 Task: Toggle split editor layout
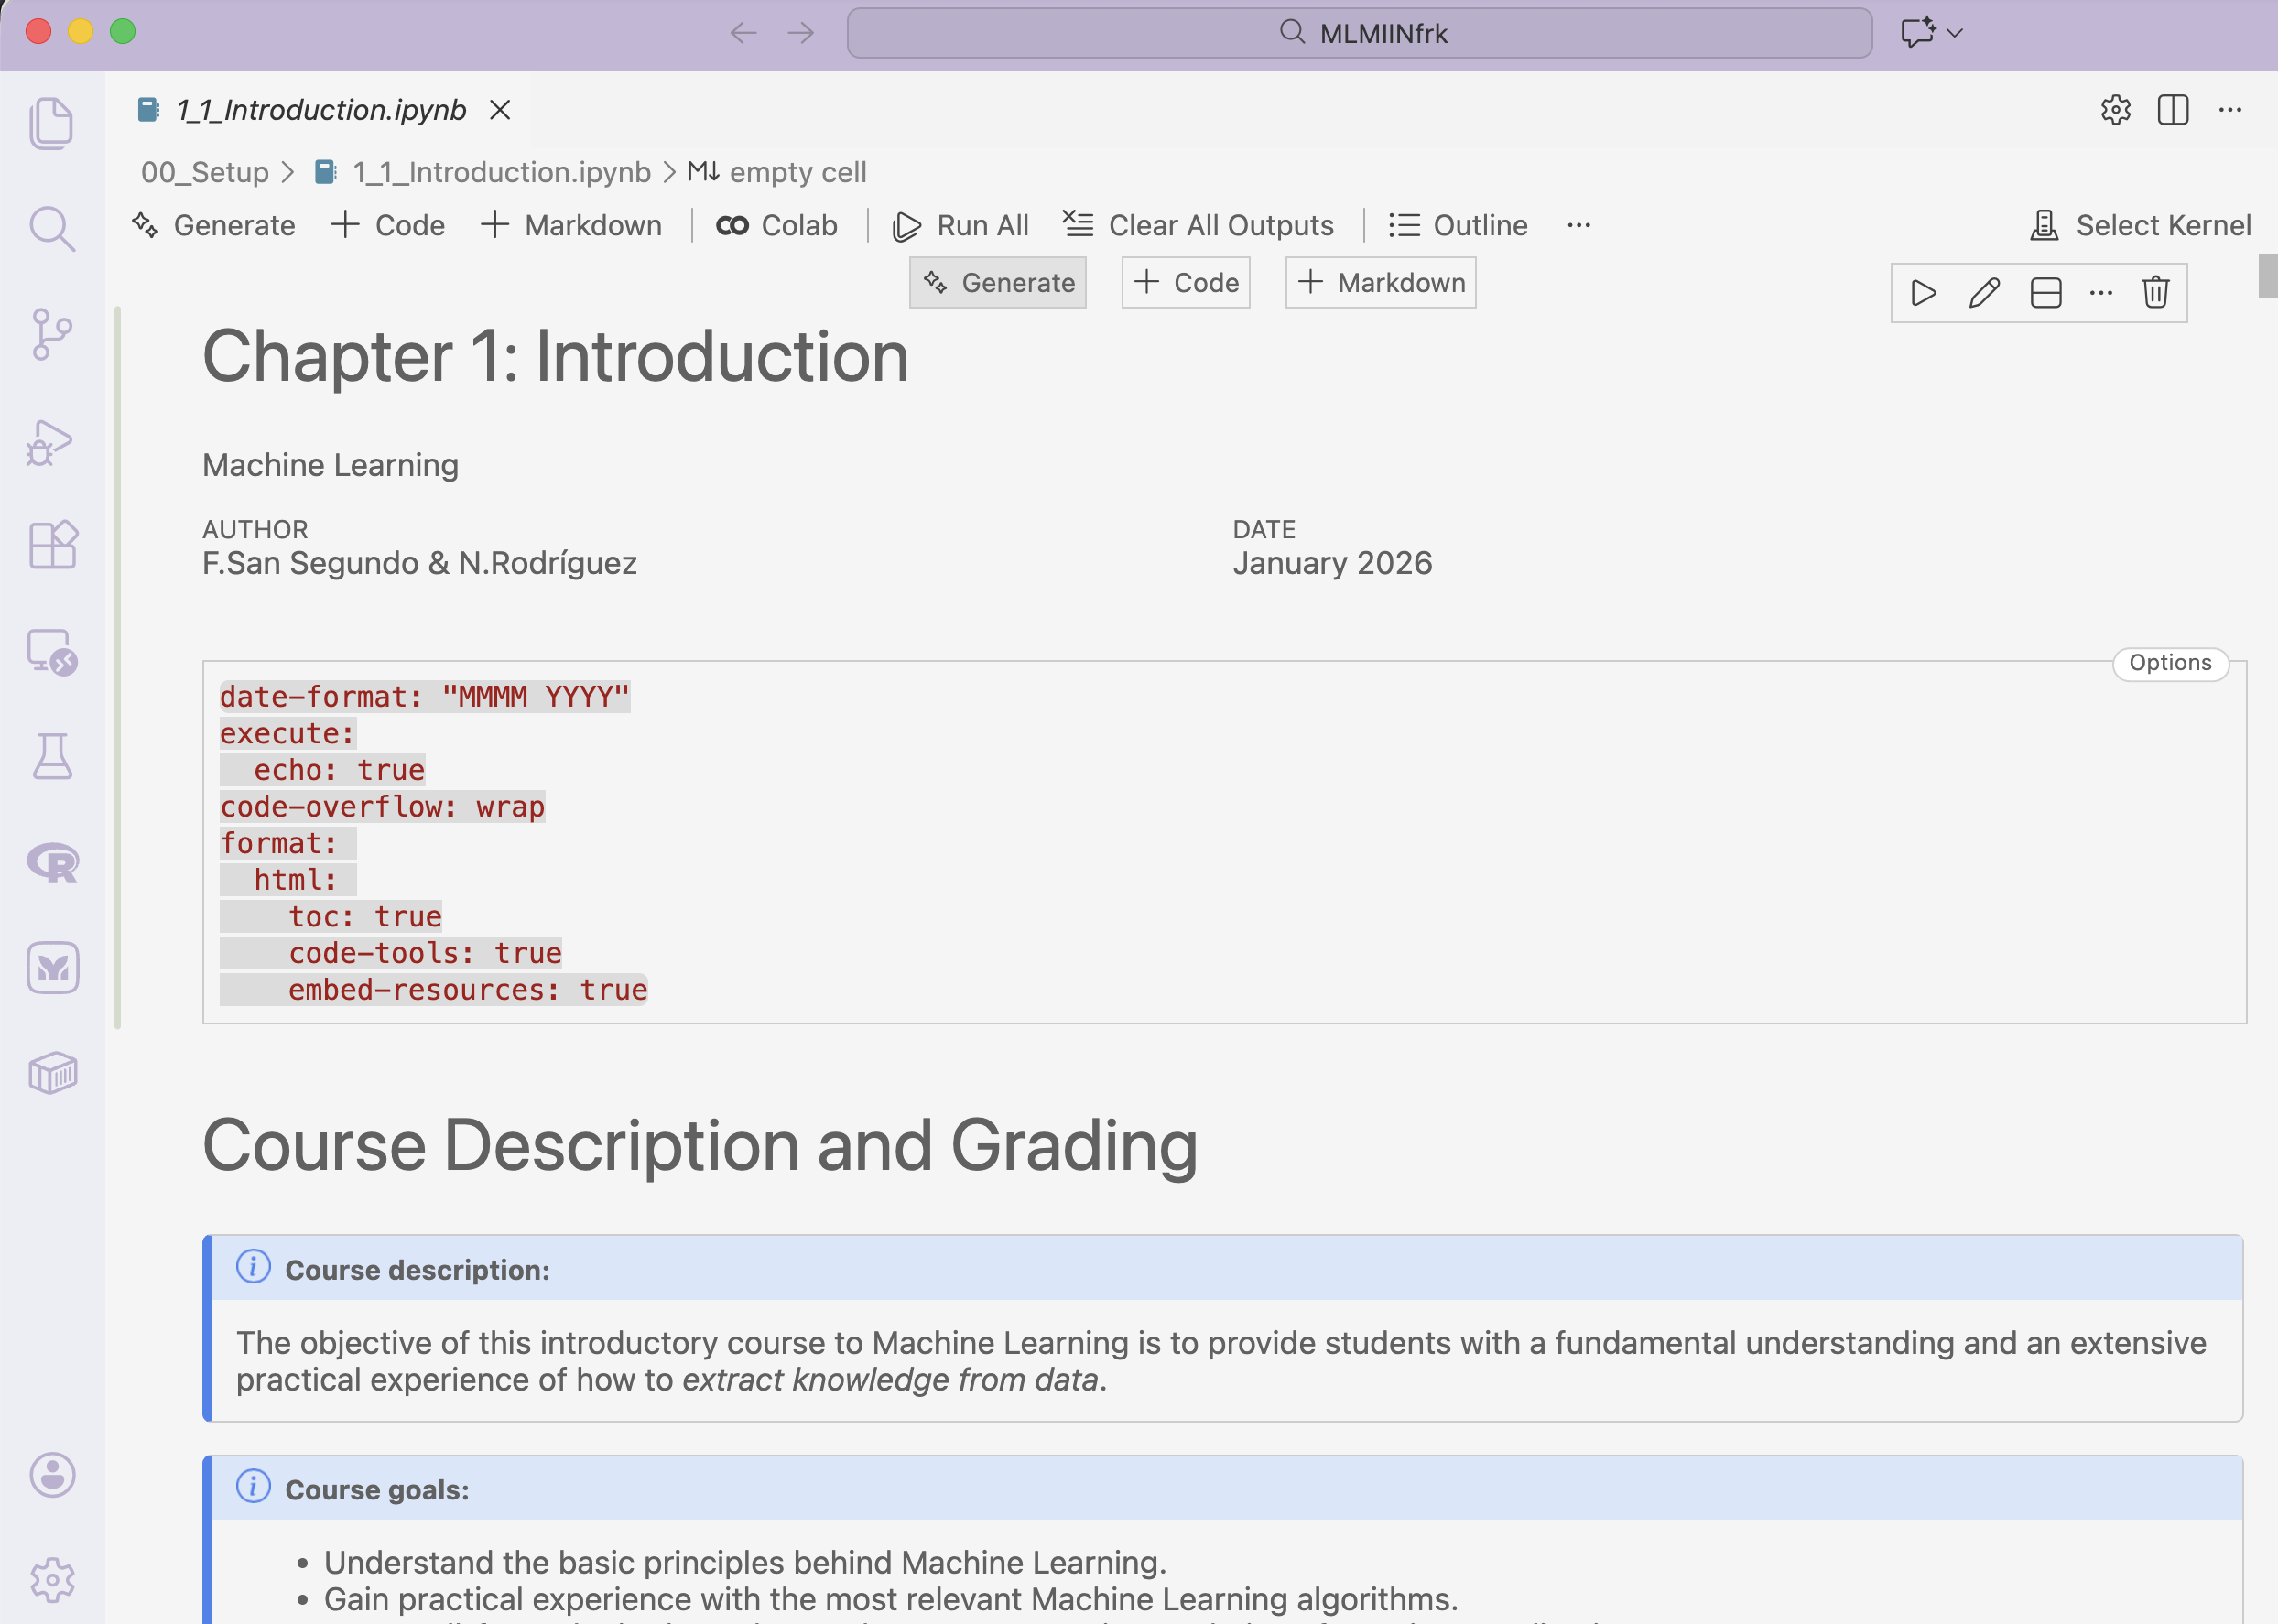pos(2172,110)
